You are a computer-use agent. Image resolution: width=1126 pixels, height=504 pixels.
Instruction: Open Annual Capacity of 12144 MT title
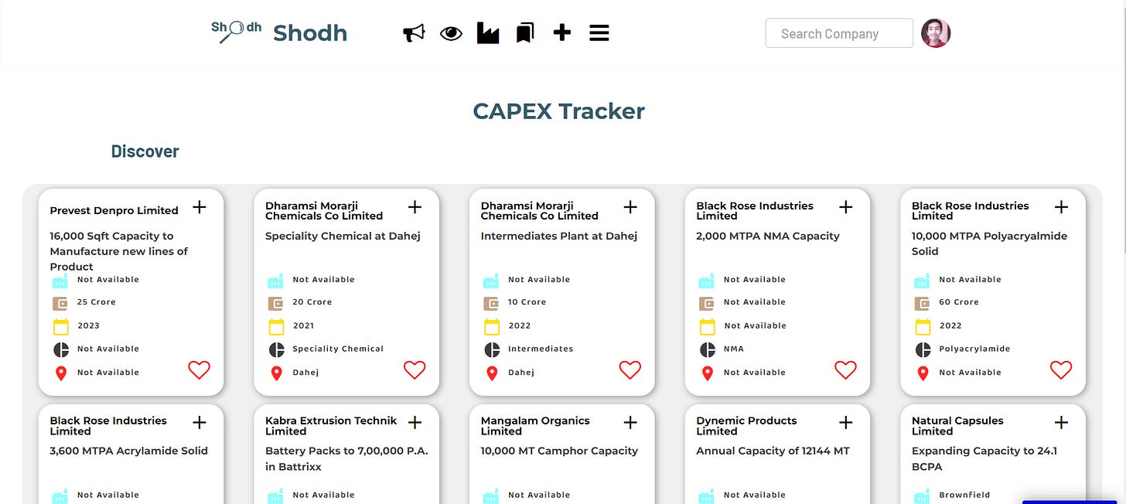pos(773,451)
